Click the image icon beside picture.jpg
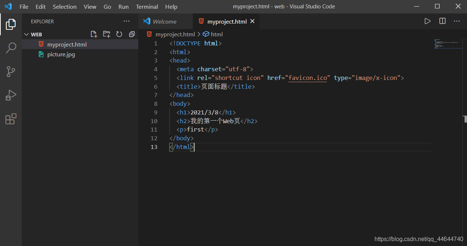 coord(41,55)
